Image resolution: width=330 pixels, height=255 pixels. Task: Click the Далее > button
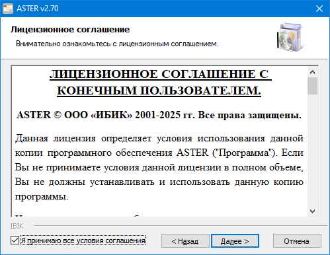tap(235, 241)
